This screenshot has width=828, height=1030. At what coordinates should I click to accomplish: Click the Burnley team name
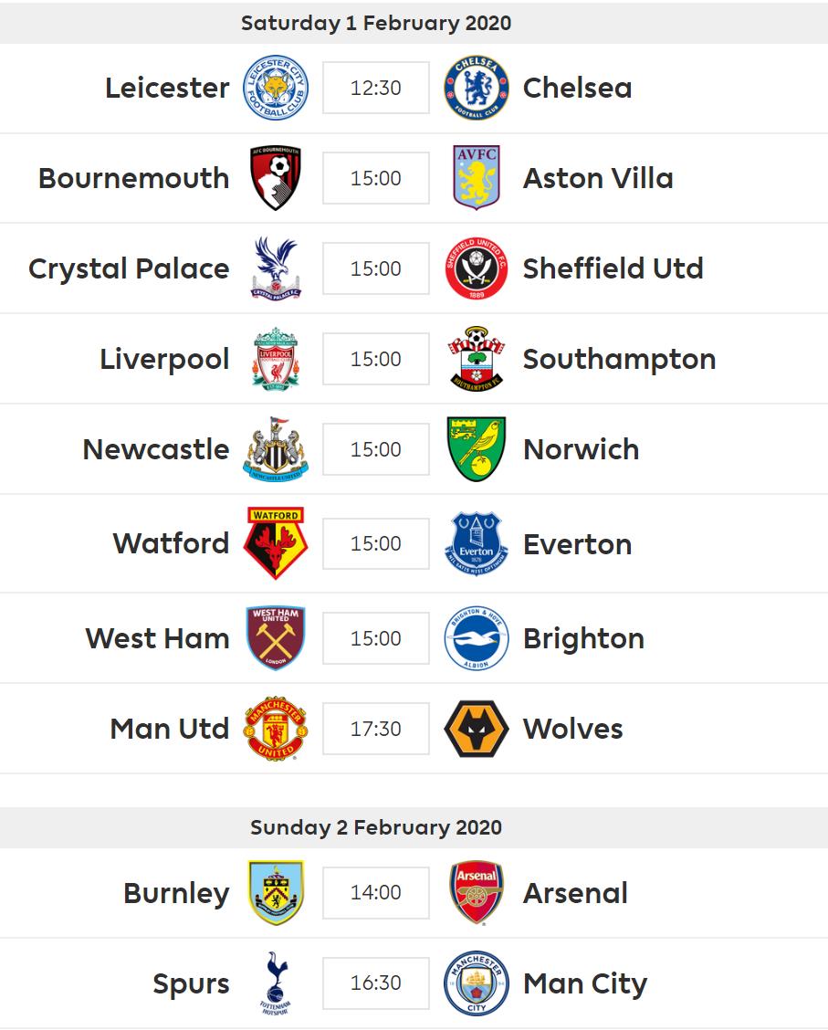click(x=176, y=893)
